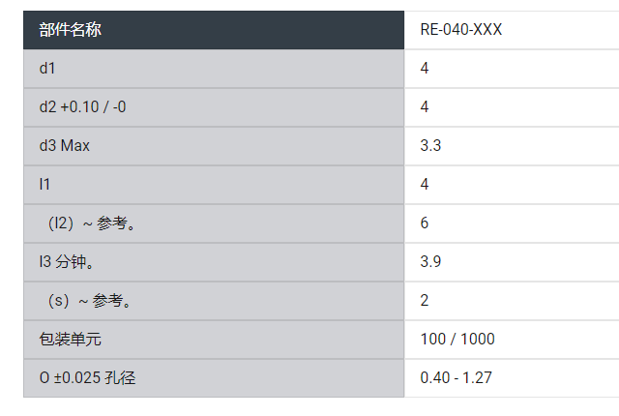619x416 pixels.
Task: Click the d2 +0.10 / -0 label
Action: point(83,107)
